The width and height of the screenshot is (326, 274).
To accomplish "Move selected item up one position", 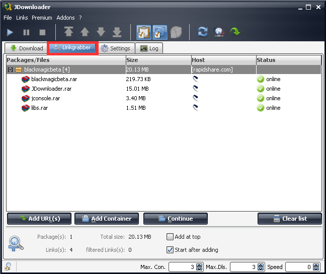I will [x=85, y=32].
